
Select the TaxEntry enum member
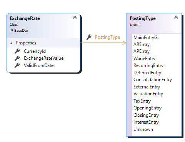click(x=142, y=101)
